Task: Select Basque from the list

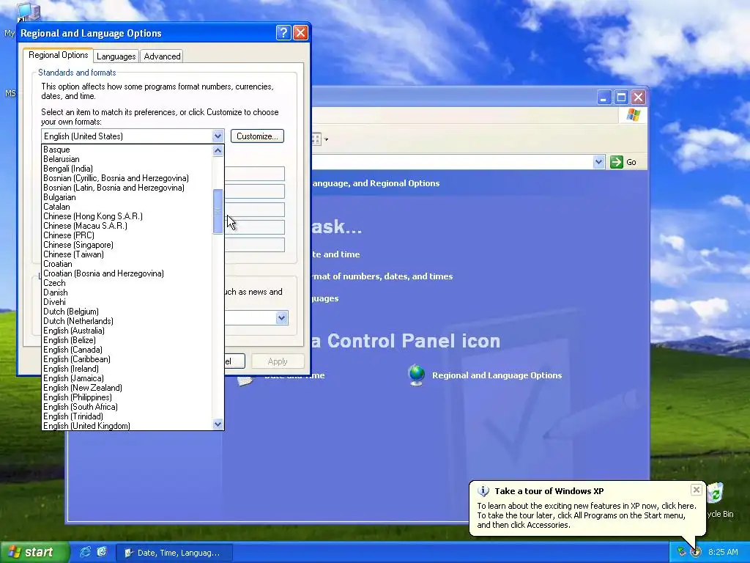Action: (127, 150)
